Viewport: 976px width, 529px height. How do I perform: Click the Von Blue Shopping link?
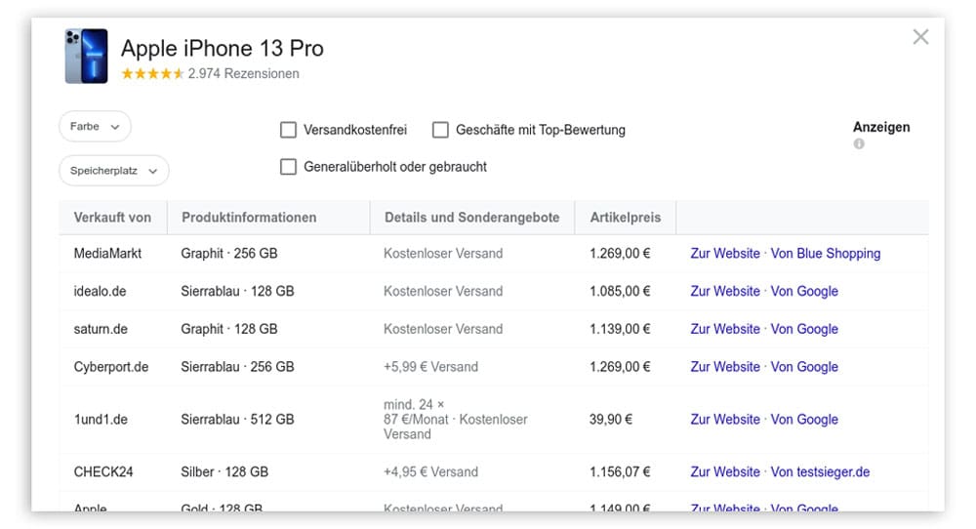(826, 254)
